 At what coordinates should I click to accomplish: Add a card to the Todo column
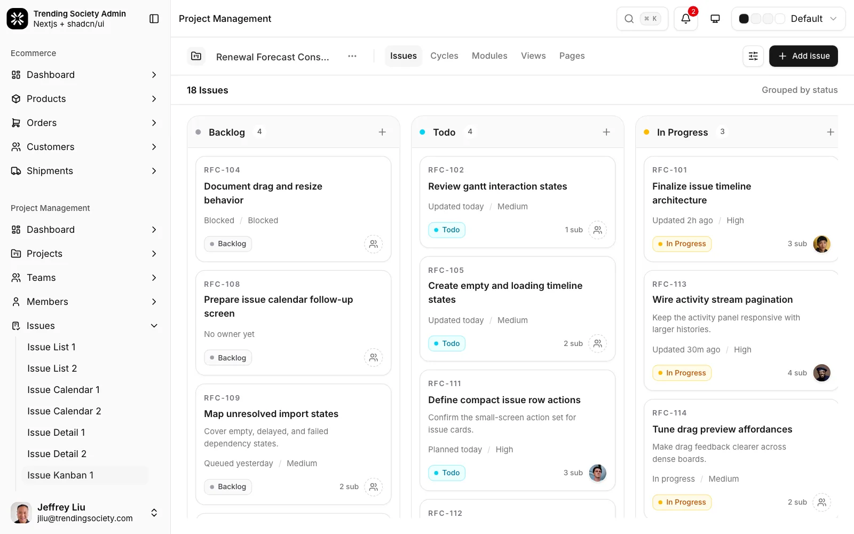(x=606, y=132)
